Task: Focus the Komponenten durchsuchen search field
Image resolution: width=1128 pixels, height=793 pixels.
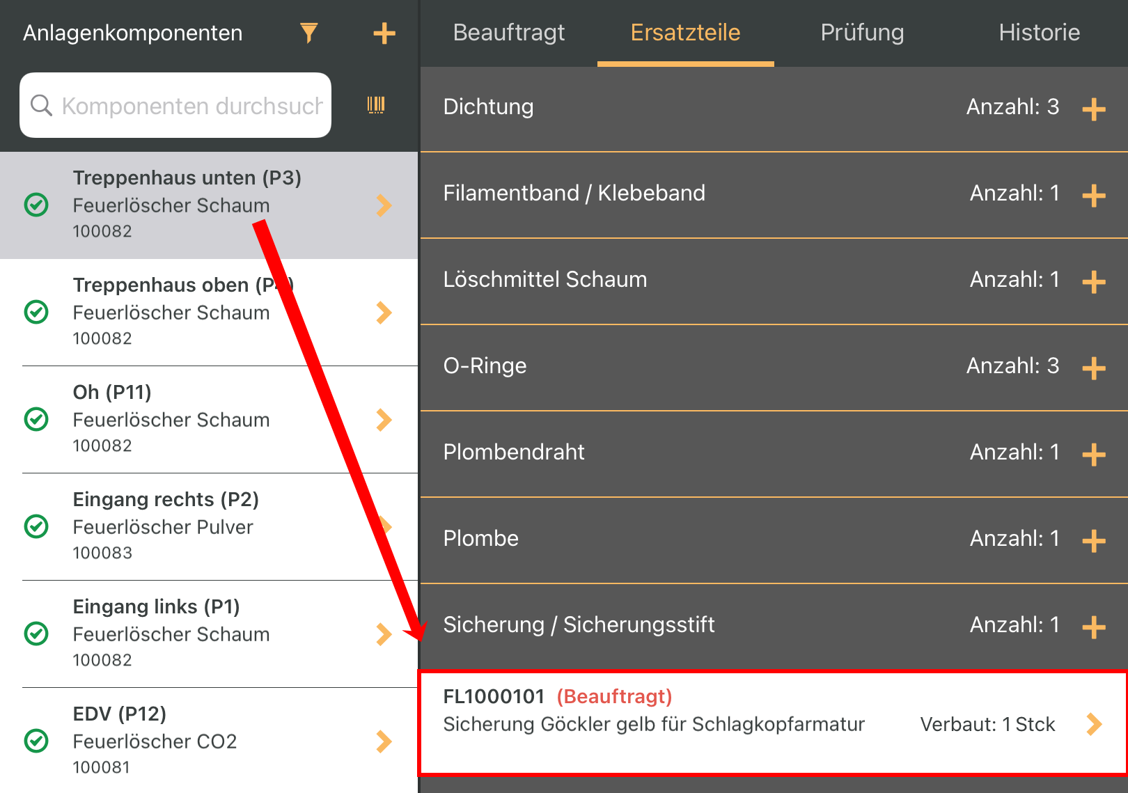Action: tap(175, 105)
